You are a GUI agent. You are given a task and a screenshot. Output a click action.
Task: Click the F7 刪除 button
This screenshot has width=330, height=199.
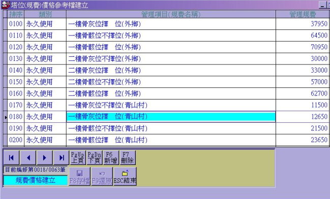tap(128, 157)
